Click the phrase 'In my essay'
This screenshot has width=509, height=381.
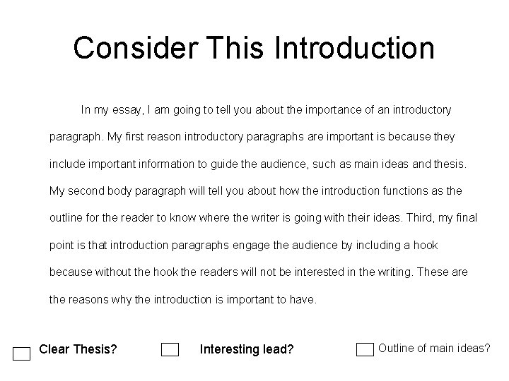click(111, 110)
